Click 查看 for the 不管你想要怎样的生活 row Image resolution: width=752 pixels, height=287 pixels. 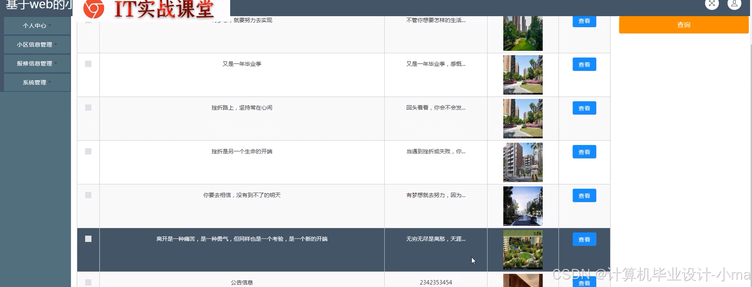(x=584, y=21)
